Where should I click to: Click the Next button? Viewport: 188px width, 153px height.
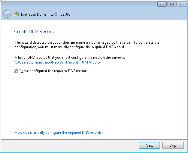click(x=149, y=145)
